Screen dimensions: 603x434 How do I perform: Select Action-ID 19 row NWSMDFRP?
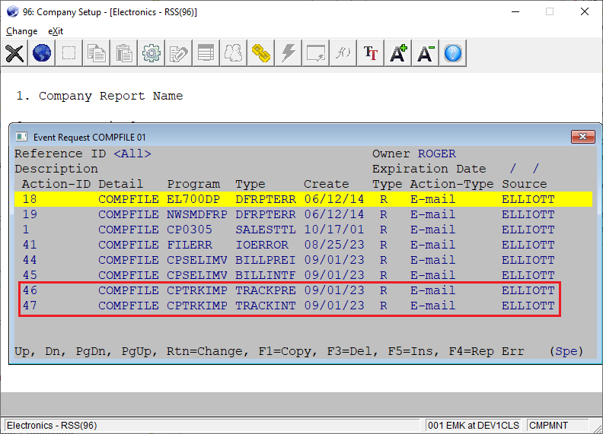pos(303,214)
